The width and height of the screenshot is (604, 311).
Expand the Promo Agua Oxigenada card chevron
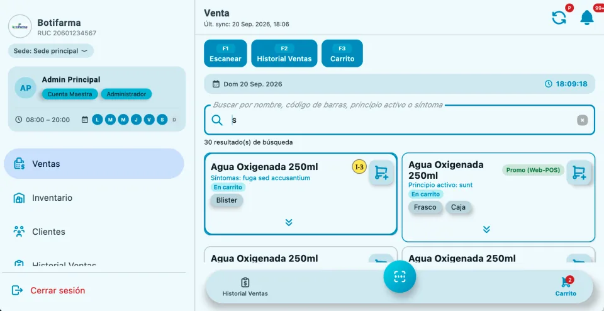[486, 229]
